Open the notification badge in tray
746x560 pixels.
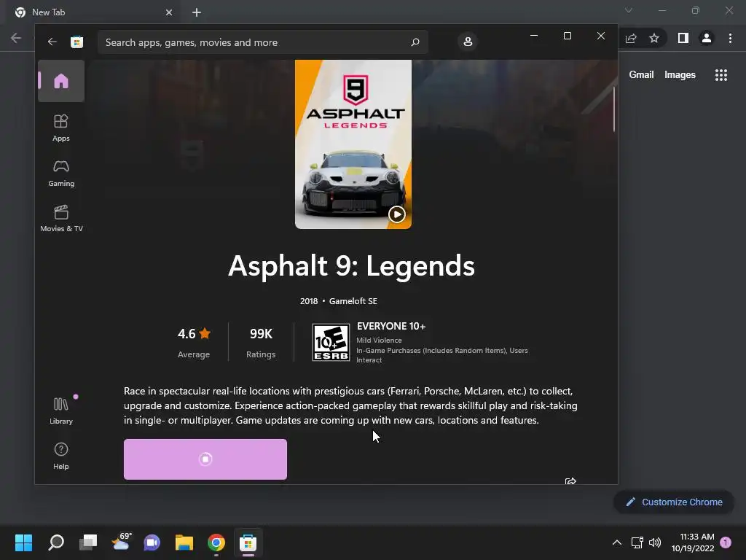point(726,542)
